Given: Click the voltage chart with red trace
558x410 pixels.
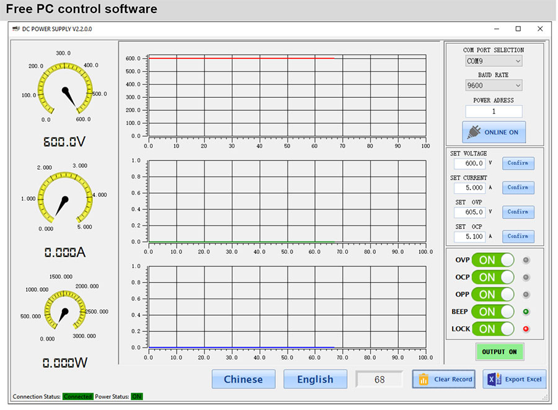Looking at the screenshot, I should [x=287, y=95].
